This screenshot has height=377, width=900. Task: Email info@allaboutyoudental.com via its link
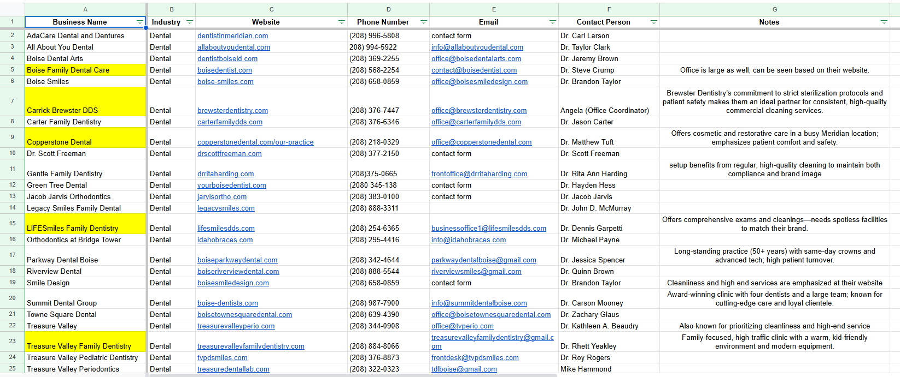click(x=477, y=47)
